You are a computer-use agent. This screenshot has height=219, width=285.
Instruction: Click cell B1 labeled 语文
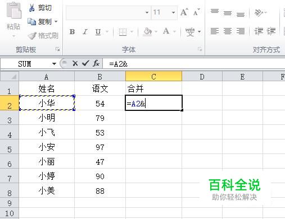(100, 88)
